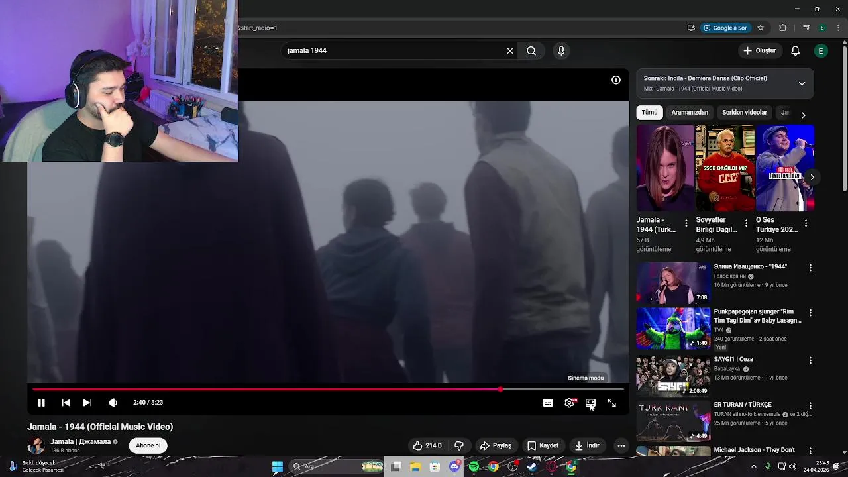Open YouTube notifications bell

coord(796,51)
